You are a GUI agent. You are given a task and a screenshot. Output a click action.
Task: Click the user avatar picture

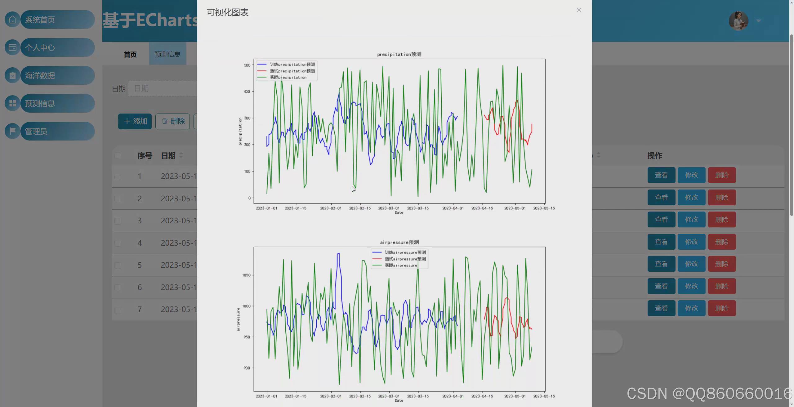click(x=738, y=21)
